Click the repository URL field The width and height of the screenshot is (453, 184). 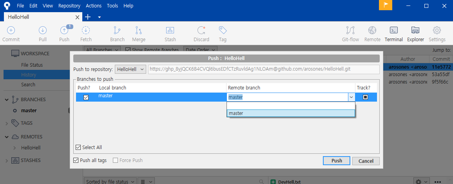264,69
